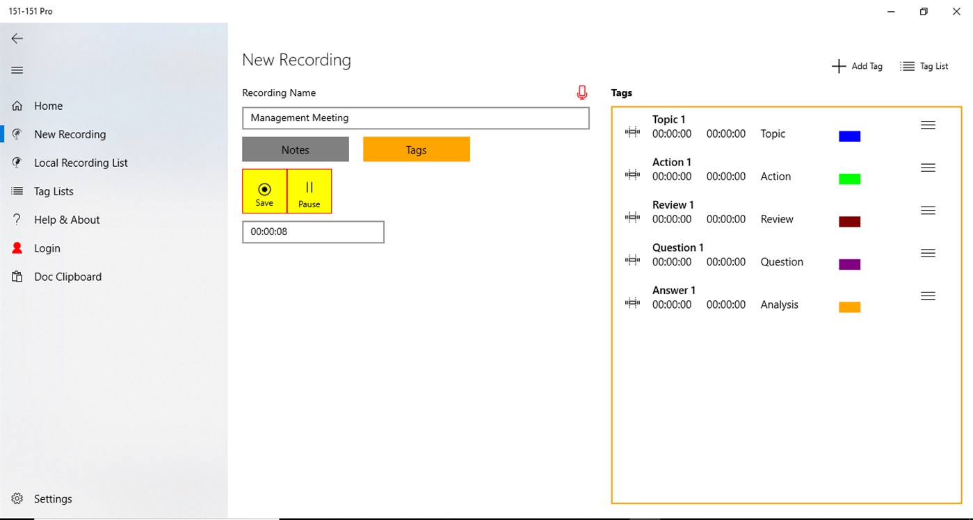Pause the current recording
Image resolution: width=973 pixels, height=520 pixels.
(309, 190)
